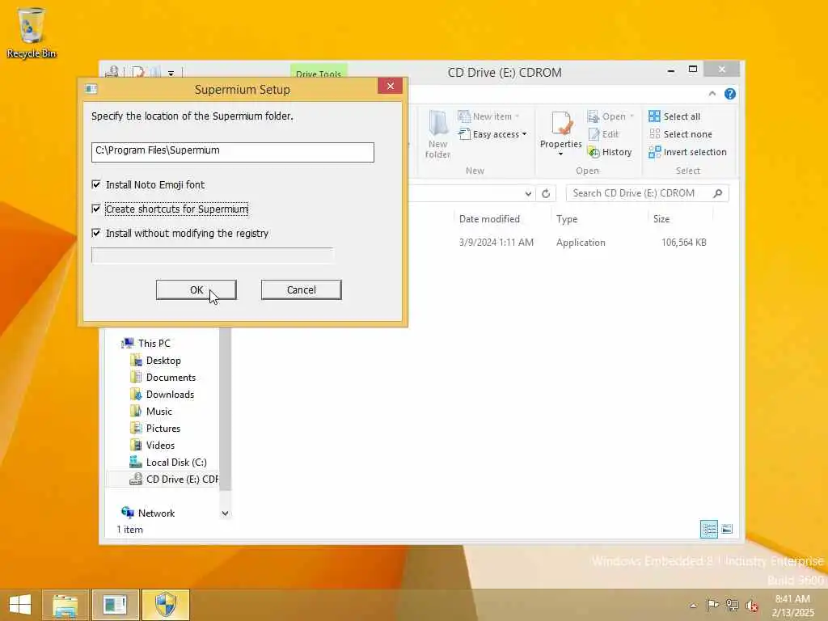Screen dimensions: 828x621
Task: Open the taskbar clock and date
Action: [792, 606]
